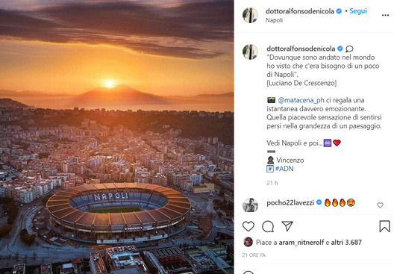Screen dimensions: 394x274
Task: Like pocho22lavezzi's comment
Action: click(x=380, y=205)
